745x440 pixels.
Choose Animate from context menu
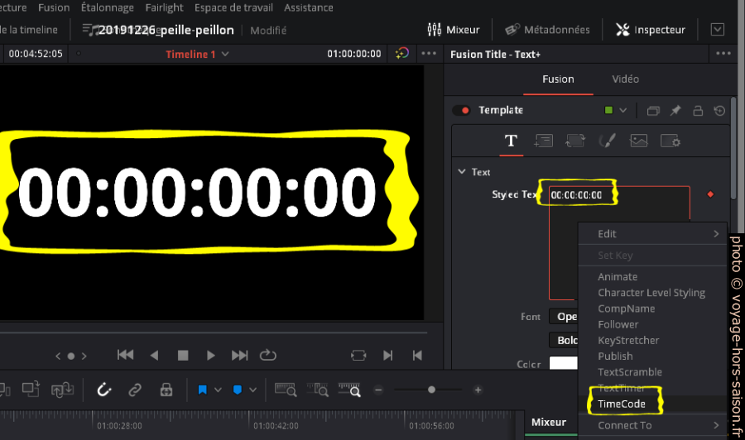(x=618, y=277)
